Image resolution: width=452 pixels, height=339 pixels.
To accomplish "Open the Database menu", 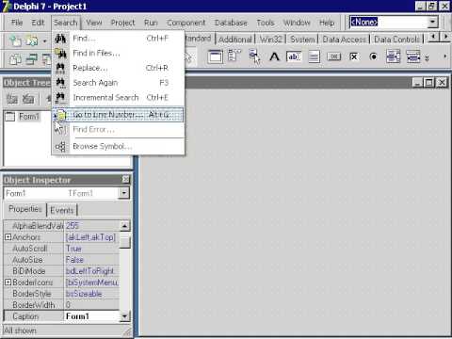I will 231,23.
